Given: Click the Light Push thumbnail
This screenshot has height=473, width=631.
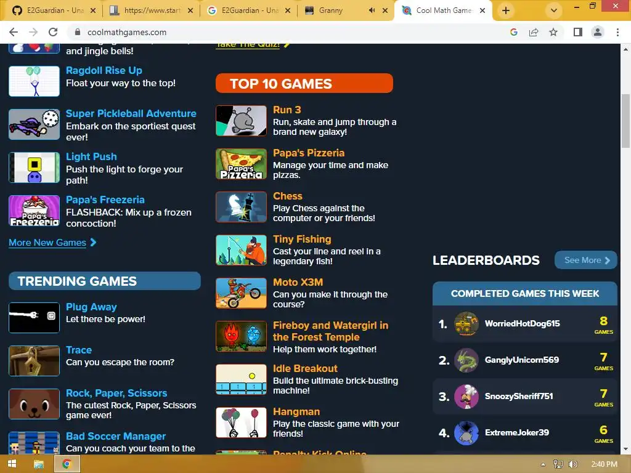Looking at the screenshot, I should [x=35, y=168].
